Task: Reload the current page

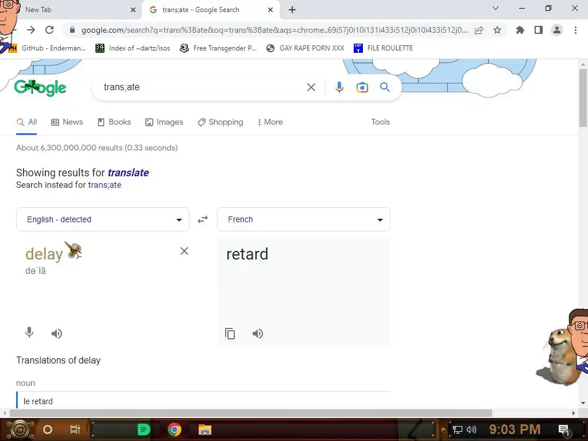Action: [x=49, y=30]
